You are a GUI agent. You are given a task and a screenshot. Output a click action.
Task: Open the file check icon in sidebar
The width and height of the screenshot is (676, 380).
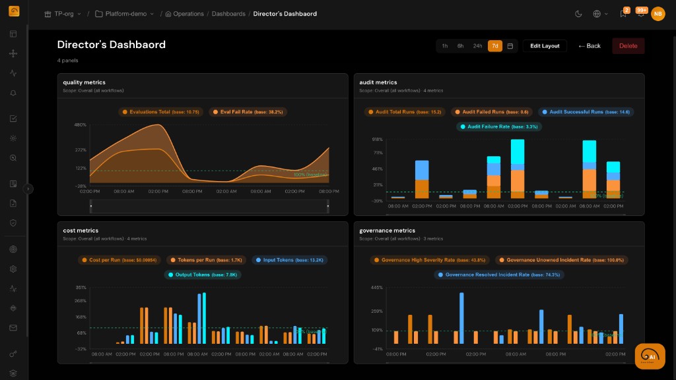(x=13, y=204)
